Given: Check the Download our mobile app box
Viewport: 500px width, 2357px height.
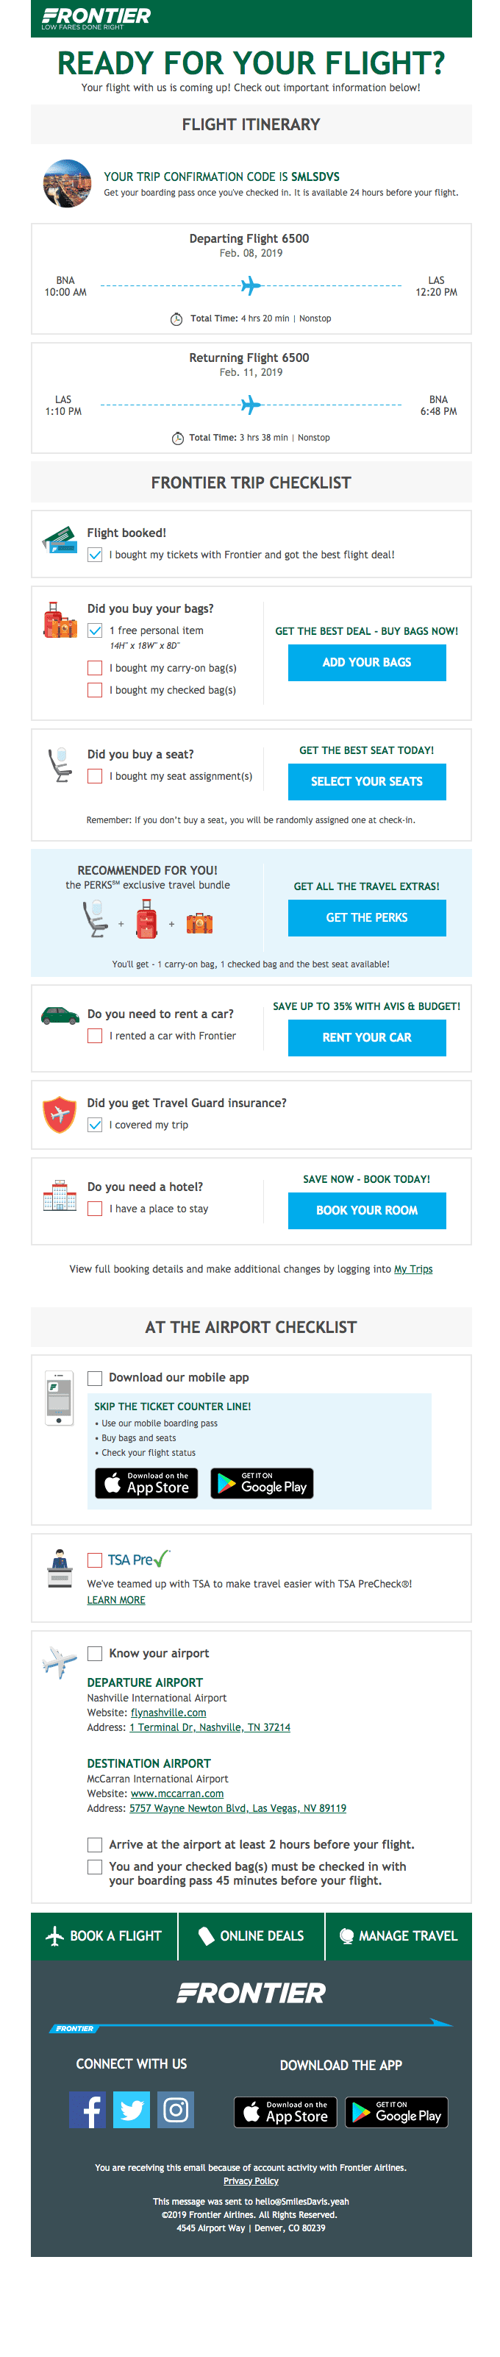Looking at the screenshot, I should coord(95,1377).
